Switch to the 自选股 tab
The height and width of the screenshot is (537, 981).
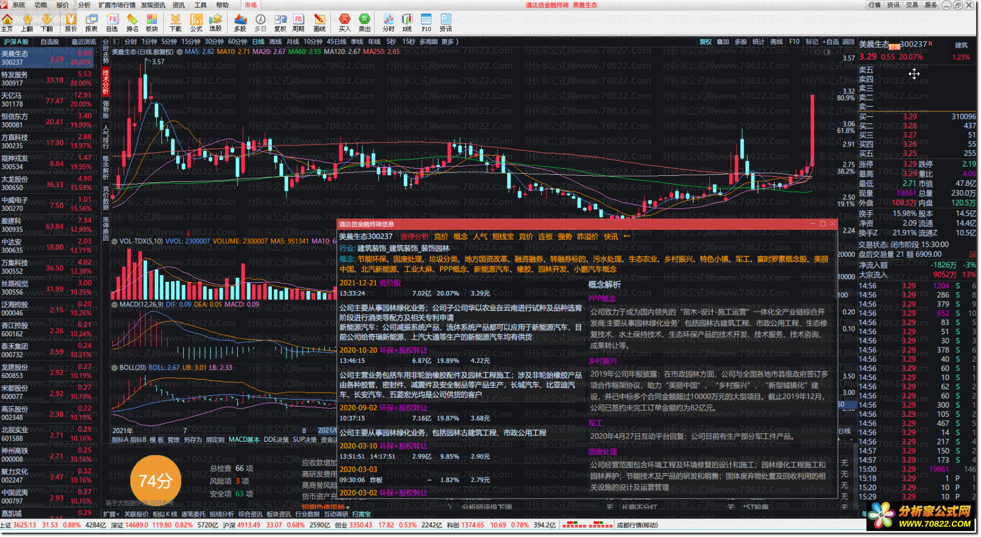click(x=50, y=42)
